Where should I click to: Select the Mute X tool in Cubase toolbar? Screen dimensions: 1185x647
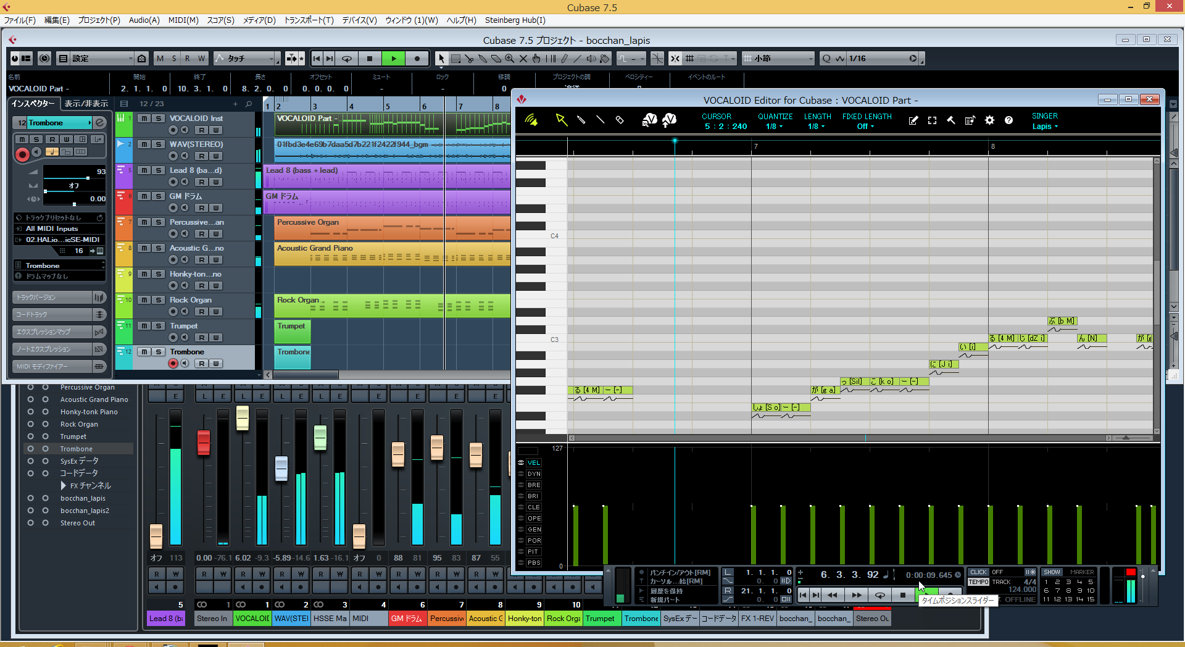coord(523,59)
